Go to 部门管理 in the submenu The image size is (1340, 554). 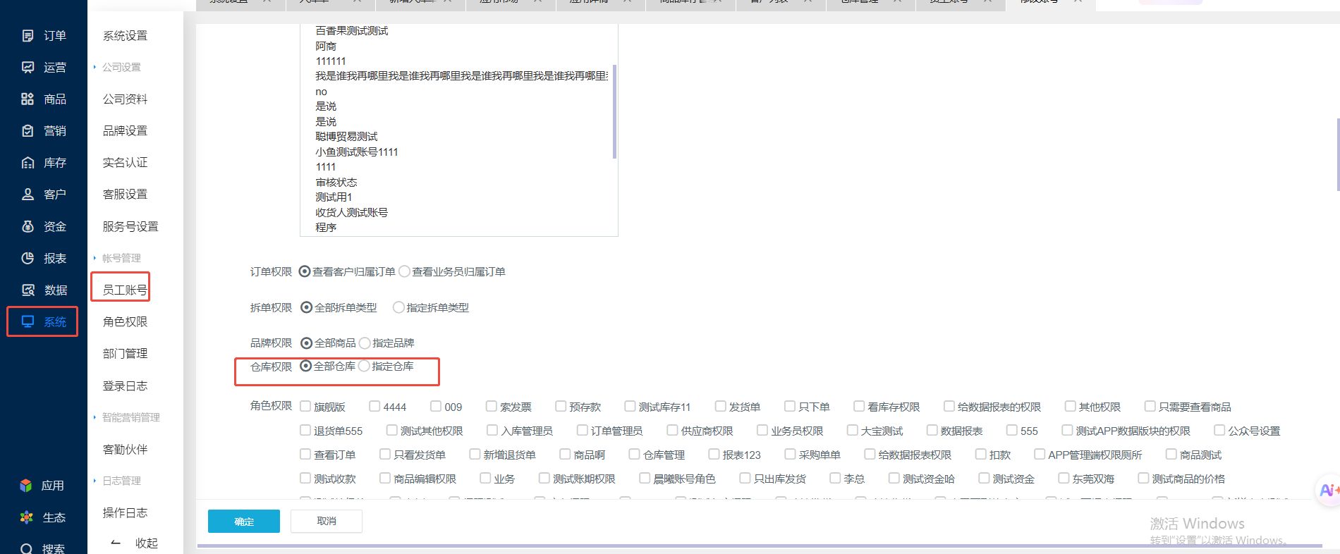pos(125,354)
